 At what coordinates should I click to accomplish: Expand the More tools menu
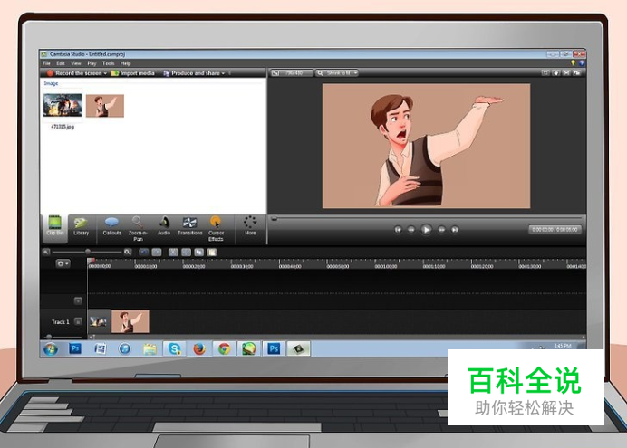click(x=250, y=226)
